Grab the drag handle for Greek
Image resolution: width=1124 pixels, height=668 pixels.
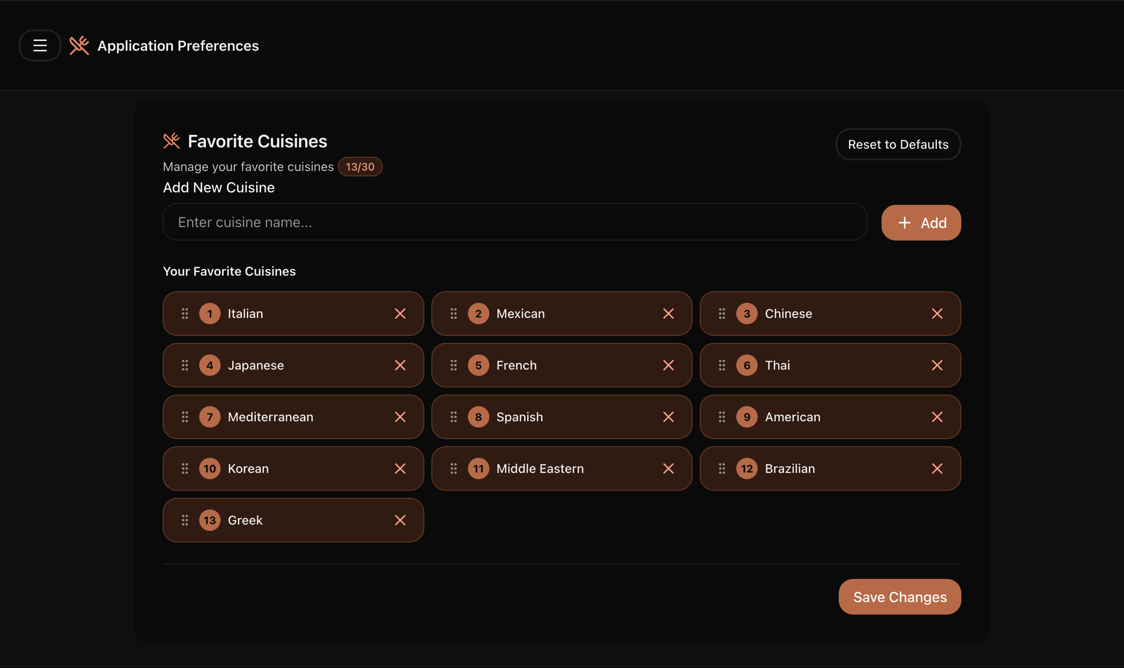[185, 520]
